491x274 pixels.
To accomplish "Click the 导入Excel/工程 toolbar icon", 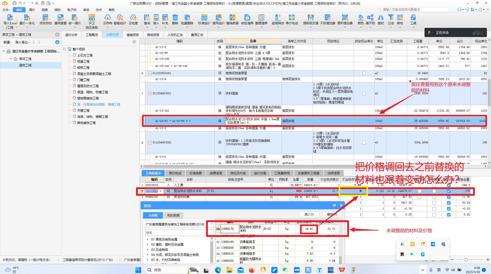I will pyautogui.click(x=10, y=21).
